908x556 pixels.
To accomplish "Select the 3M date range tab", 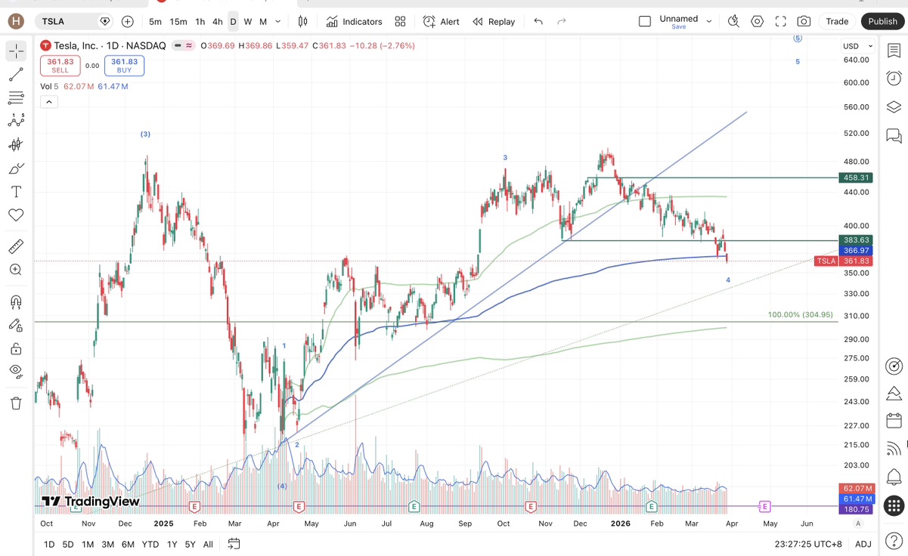I will click(107, 544).
